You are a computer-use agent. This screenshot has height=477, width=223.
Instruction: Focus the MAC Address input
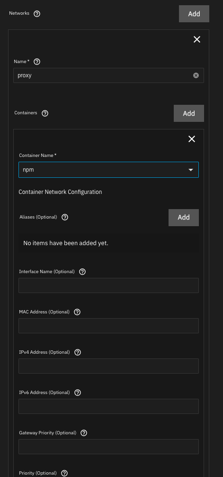[108, 326]
